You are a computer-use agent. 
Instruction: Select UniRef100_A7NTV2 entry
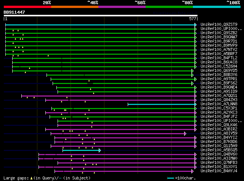[x=219, y=50]
